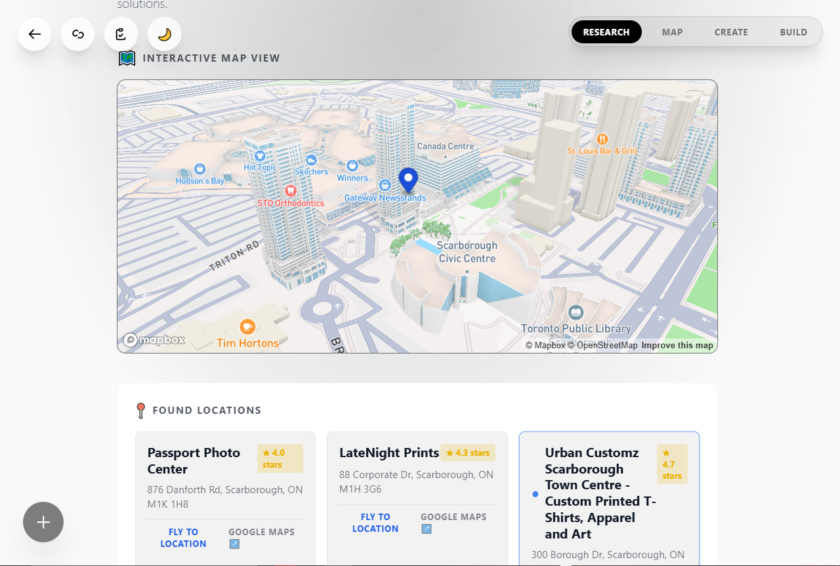The image size is (840, 566).
Task: Click the back arrow button
Action: pyautogui.click(x=35, y=34)
